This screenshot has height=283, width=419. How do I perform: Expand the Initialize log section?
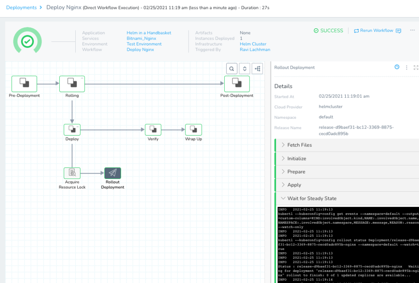click(x=347, y=158)
